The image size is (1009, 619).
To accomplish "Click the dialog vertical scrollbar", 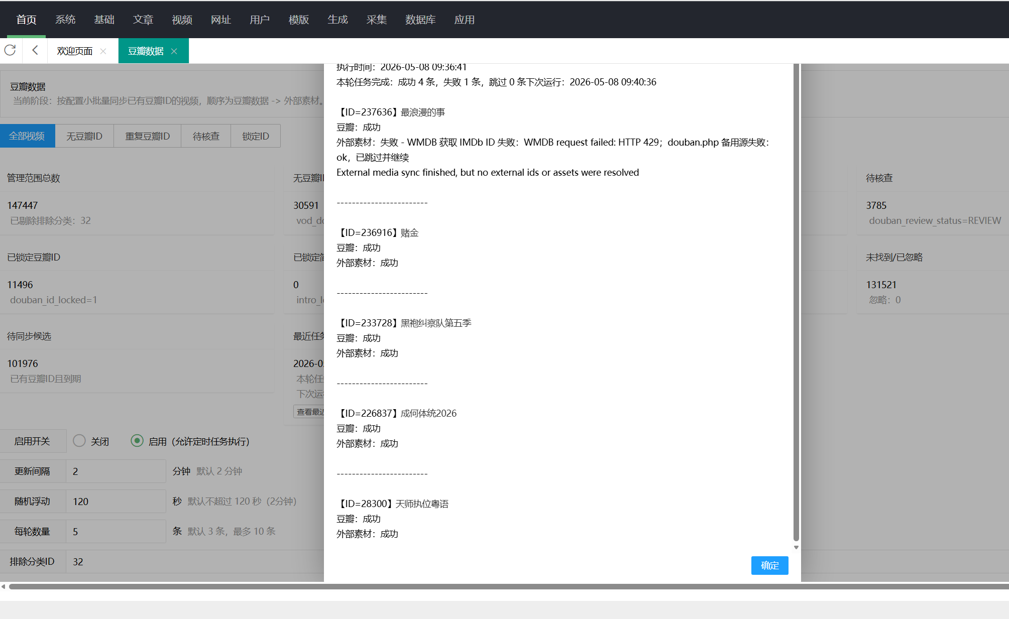I will coord(796,302).
